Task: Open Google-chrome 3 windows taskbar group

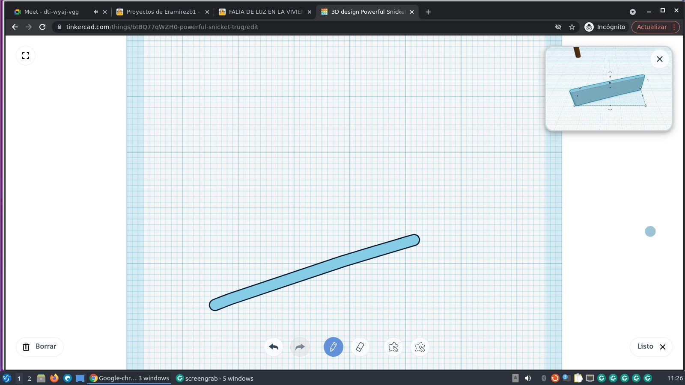Action: 129,378
